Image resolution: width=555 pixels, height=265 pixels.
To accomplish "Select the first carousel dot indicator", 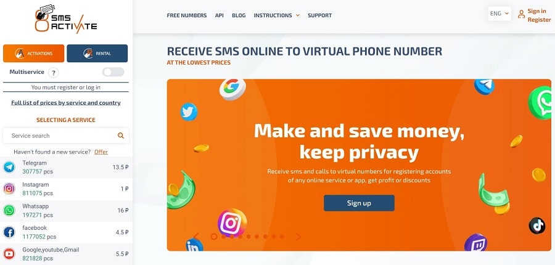I will (x=214, y=237).
